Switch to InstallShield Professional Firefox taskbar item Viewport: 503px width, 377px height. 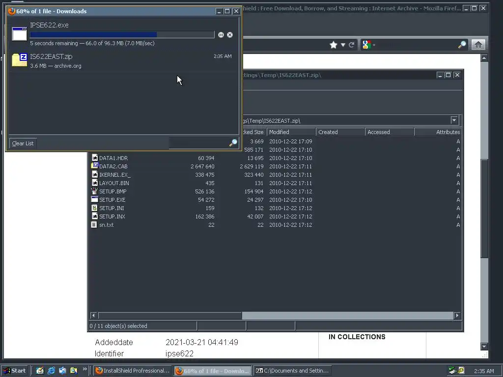click(133, 371)
